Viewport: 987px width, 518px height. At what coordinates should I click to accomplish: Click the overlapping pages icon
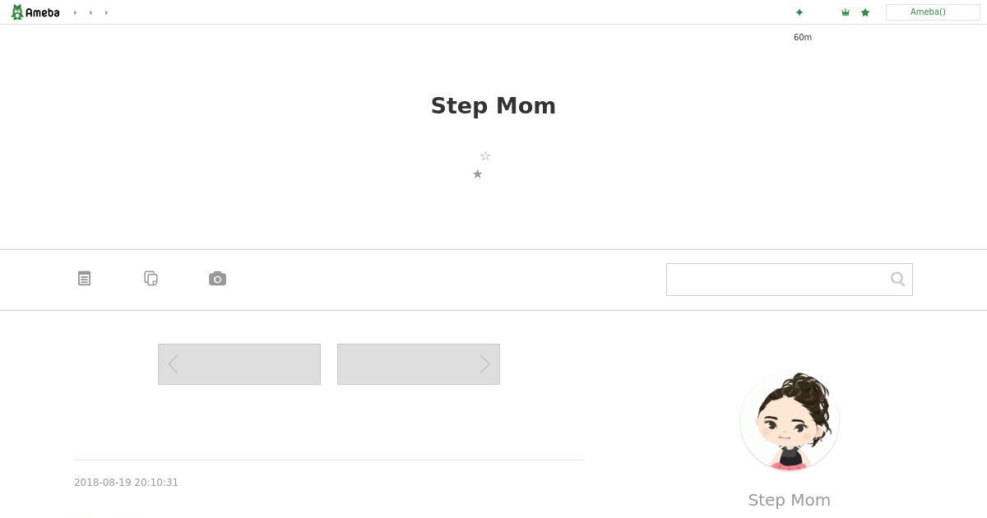pyautogui.click(x=151, y=279)
